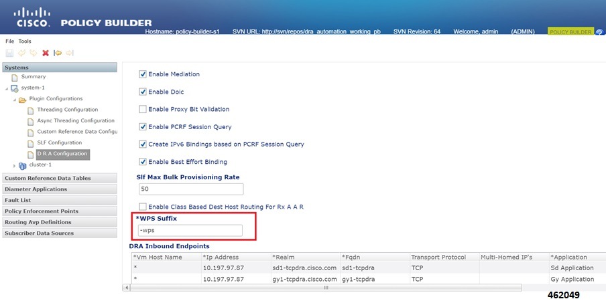Click the help icon beside POLICY BUILDER button

coord(599,32)
